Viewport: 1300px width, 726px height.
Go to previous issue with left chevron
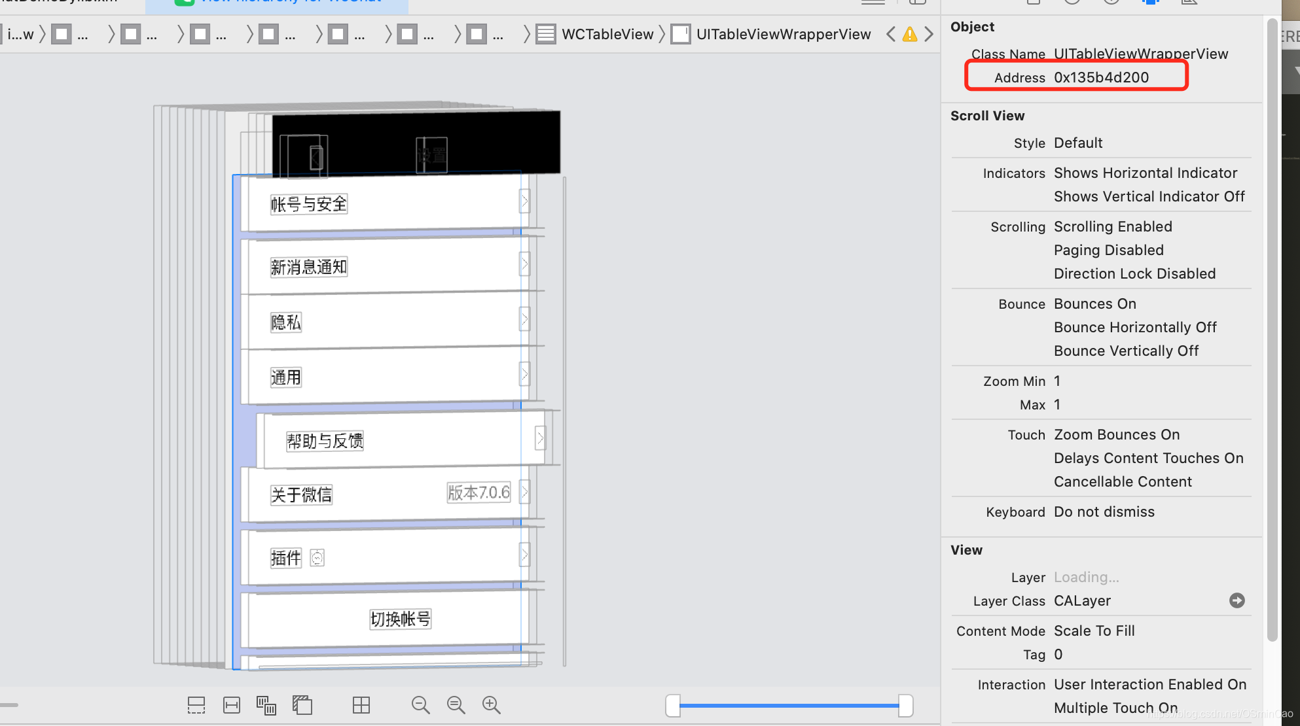coord(890,35)
